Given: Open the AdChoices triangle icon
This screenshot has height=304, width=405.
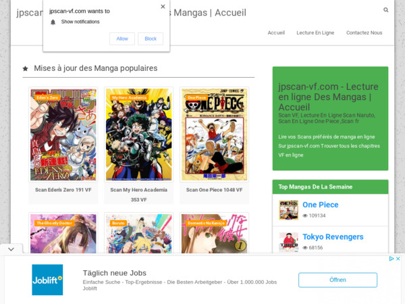Looking at the screenshot, I should [391, 259].
